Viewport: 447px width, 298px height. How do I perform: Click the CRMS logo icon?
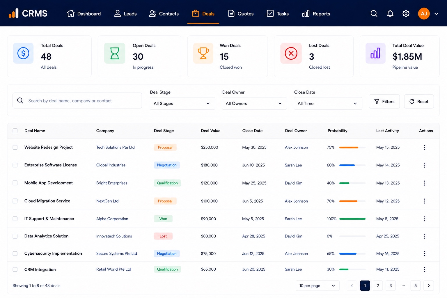pos(13,13)
